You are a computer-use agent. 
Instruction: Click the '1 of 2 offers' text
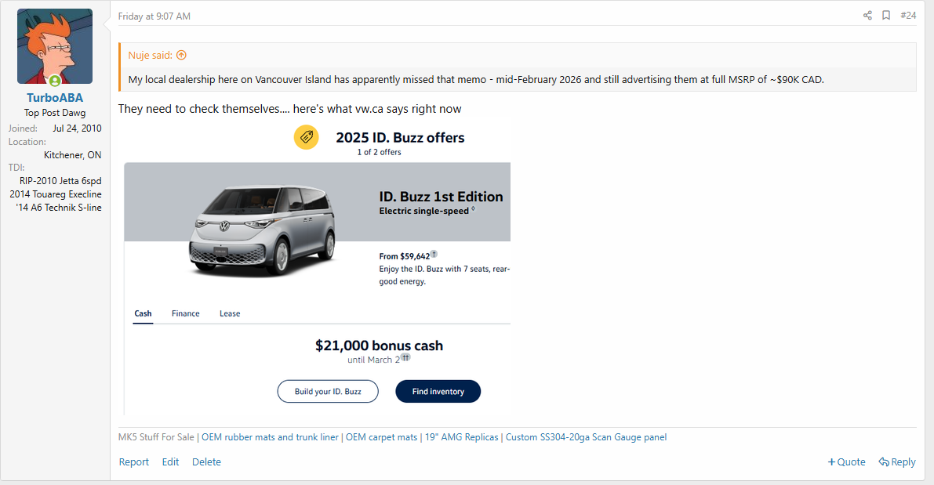pyautogui.click(x=379, y=152)
